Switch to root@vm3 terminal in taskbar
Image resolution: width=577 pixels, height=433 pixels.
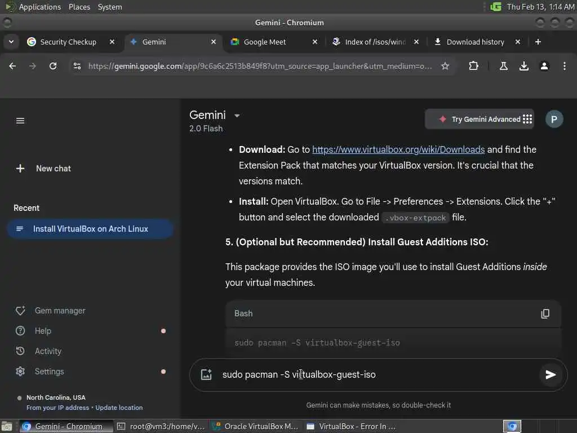161,426
